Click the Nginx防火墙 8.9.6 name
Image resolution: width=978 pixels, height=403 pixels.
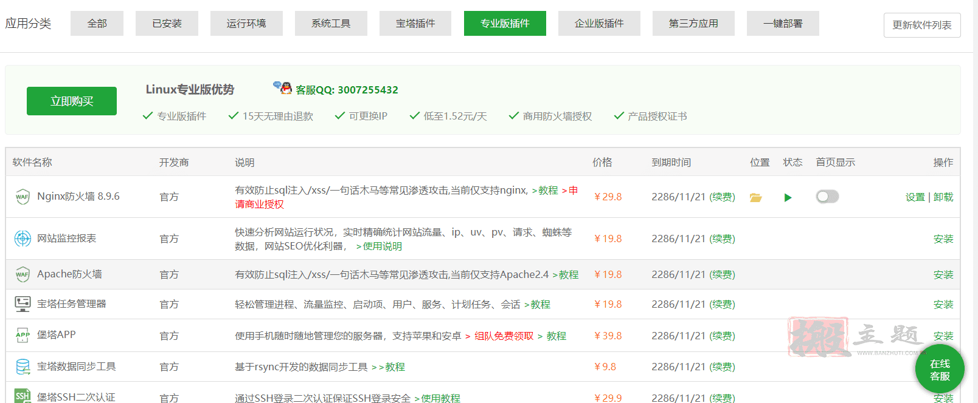click(78, 196)
